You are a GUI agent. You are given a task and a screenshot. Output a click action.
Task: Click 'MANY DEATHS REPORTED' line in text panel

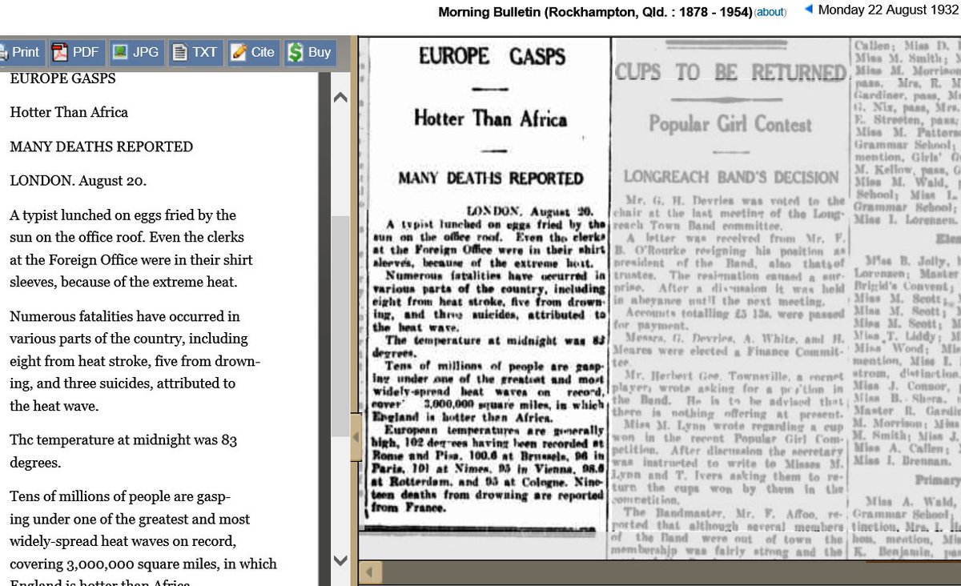[101, 147]
